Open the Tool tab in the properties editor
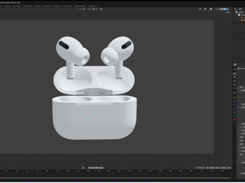 tap(234, 69)
